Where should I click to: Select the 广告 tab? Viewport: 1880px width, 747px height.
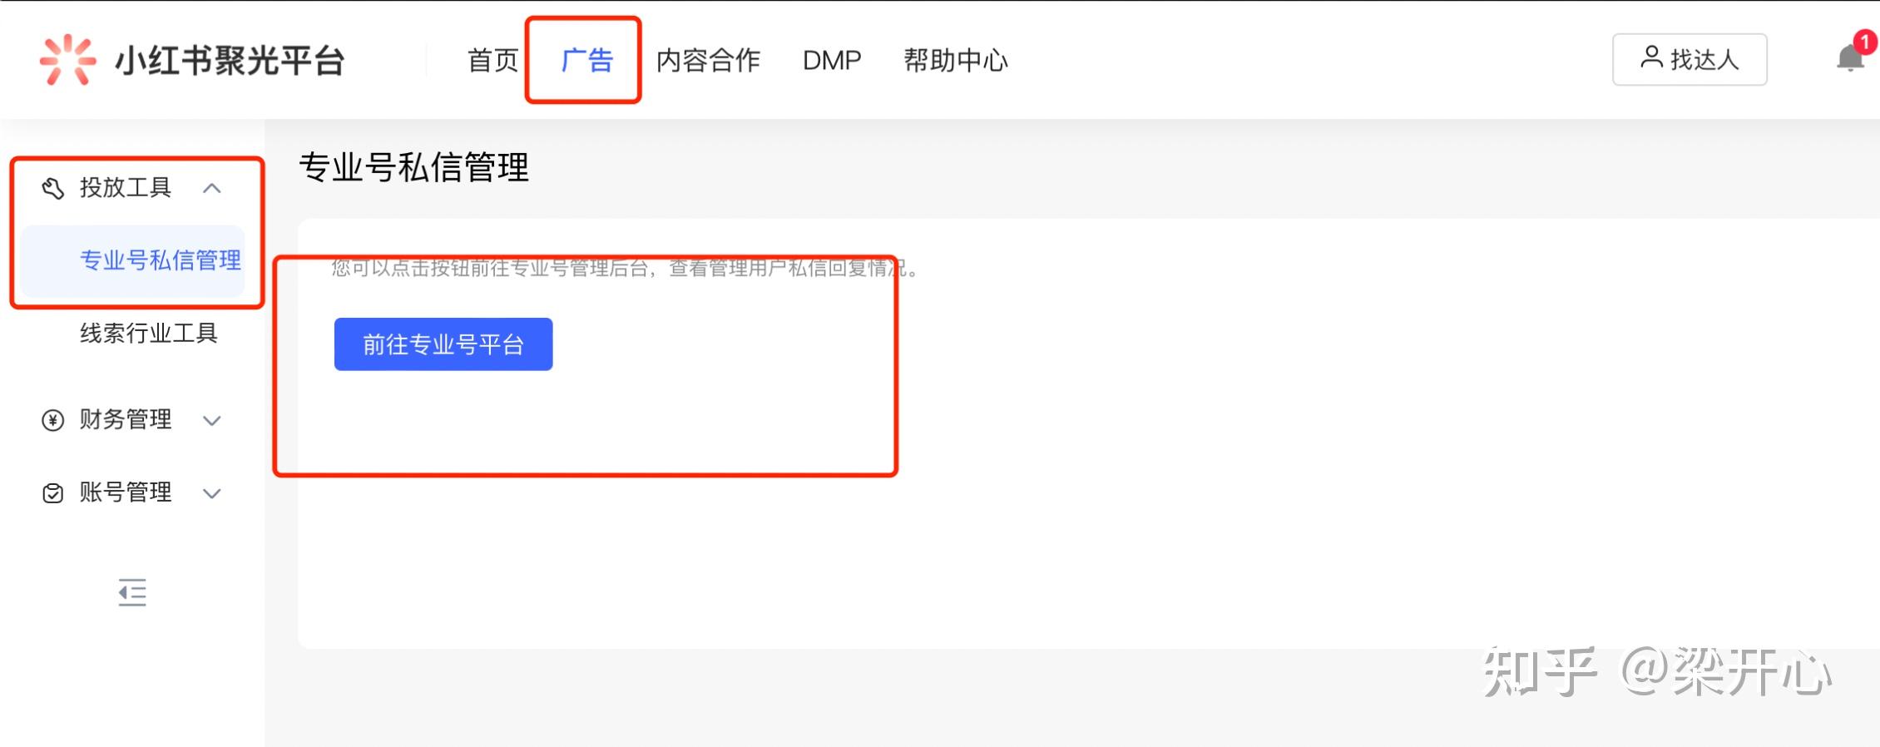[x=586, y=60]
